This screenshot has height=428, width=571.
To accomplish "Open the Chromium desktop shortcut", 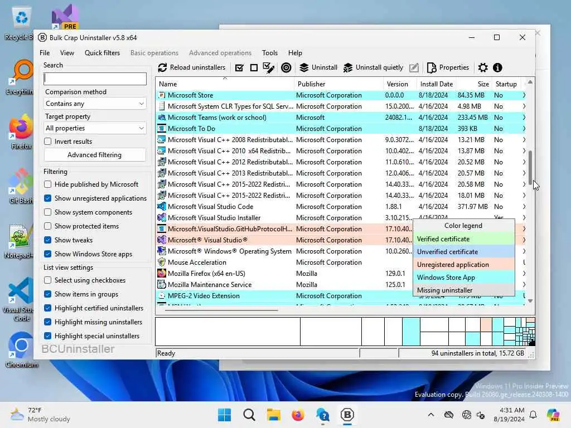I will [x=22, y=350].
